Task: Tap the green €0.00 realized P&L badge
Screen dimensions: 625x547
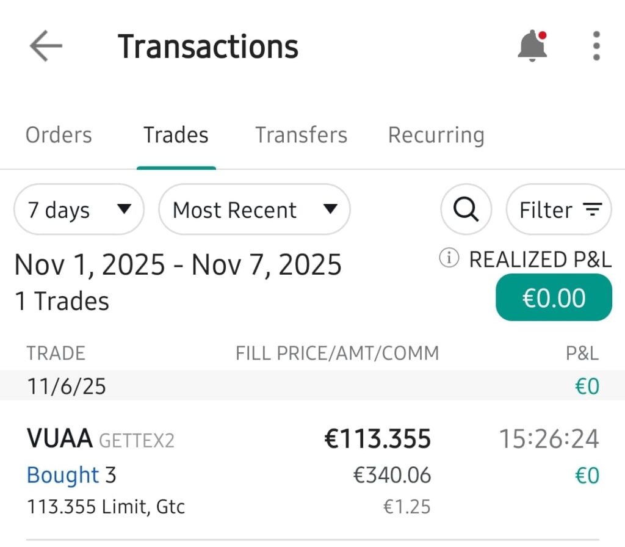Action: (x=554, y=298)
